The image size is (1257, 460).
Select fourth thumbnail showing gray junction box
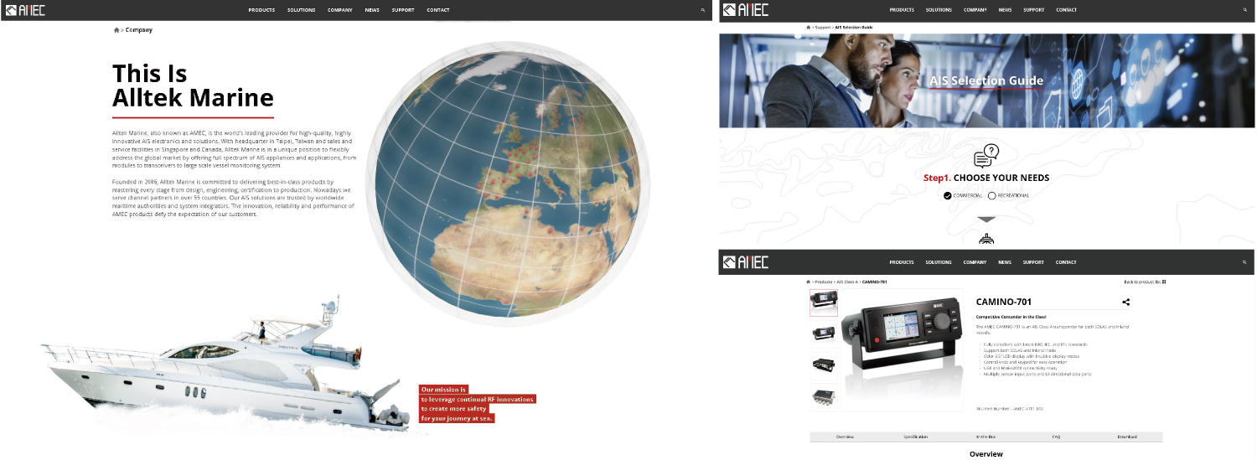(x=823, y=396)
